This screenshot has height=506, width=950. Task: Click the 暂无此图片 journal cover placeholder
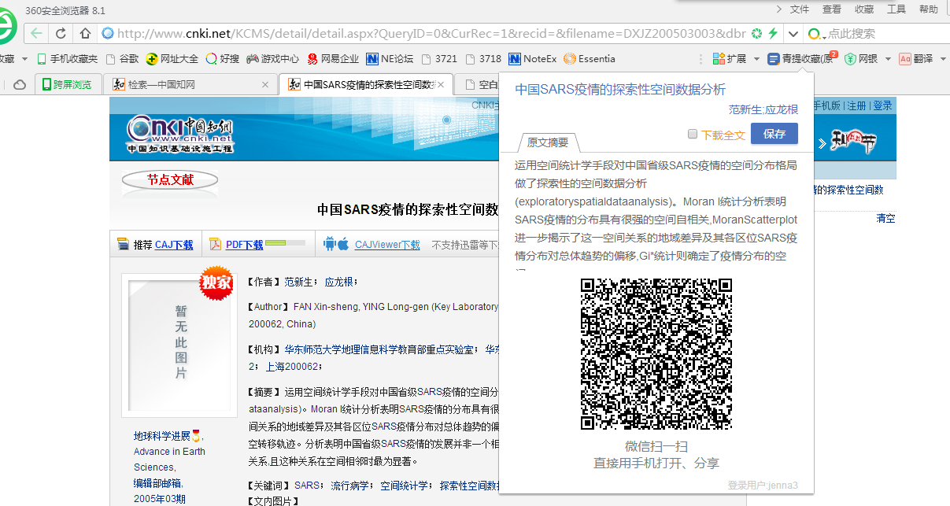click(180, 345)
